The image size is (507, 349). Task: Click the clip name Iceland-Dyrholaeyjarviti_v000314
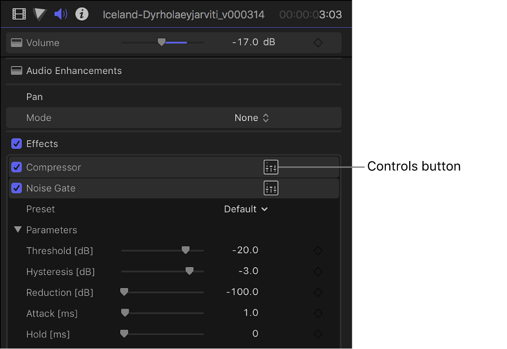(183, 14)
